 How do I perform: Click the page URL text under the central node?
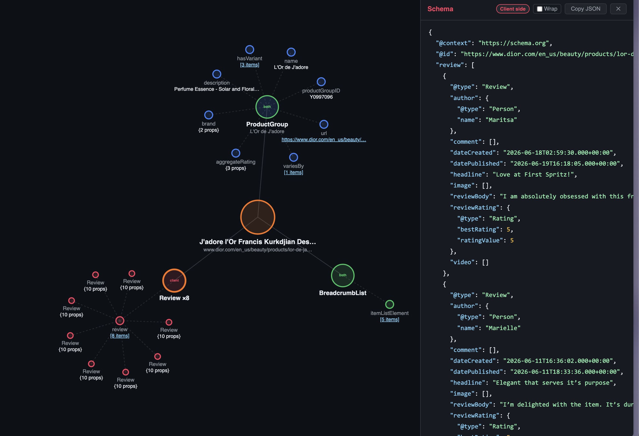[258, 249]
